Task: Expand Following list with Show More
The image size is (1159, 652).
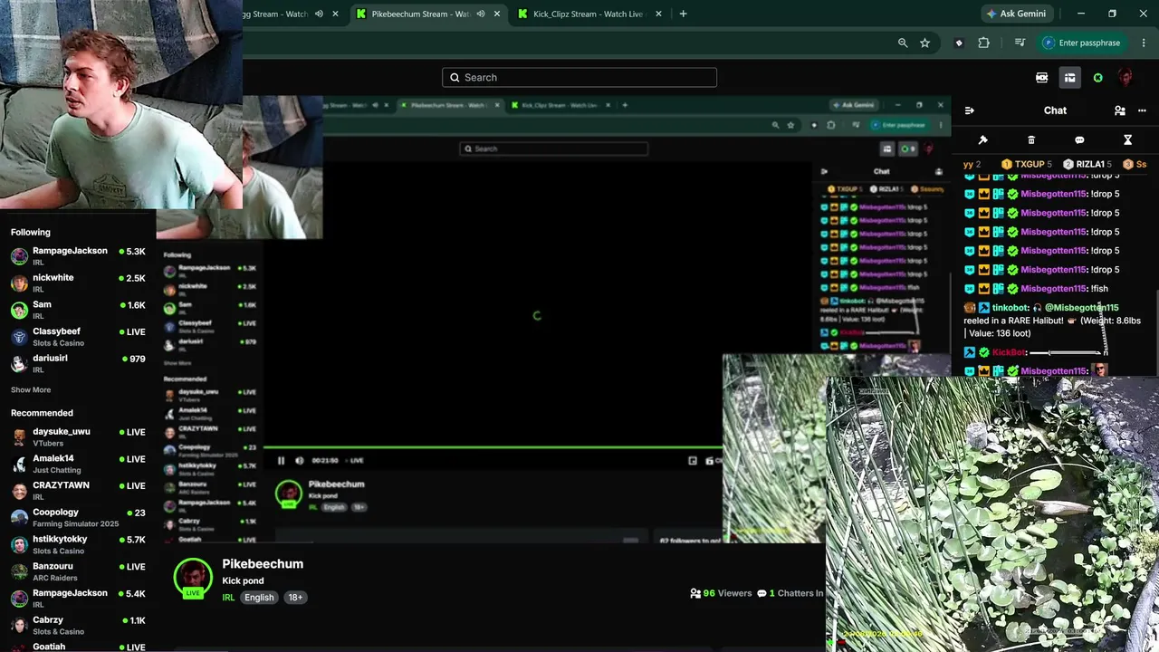Action: coord(31,390)
